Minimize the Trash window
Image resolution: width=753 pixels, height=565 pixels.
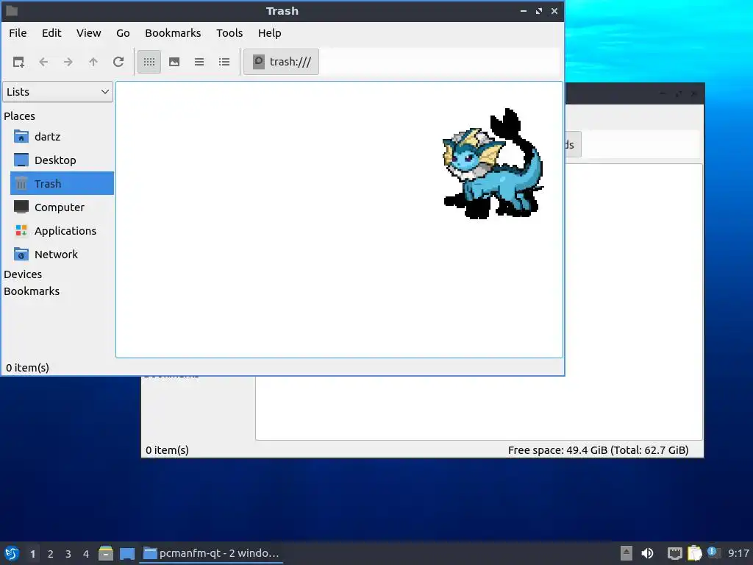pos(524,11)
